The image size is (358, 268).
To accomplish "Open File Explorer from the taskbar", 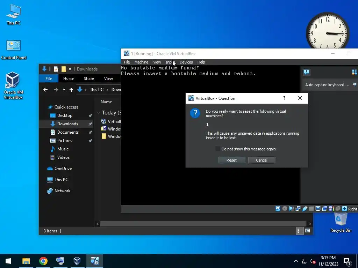I will point(26,261).
